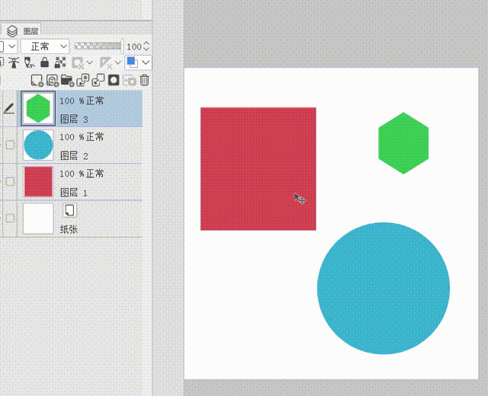The height and width of the screenshot is (396, 488).
Task: Click the transfer to lower layer icon
Action: point(83,80)
